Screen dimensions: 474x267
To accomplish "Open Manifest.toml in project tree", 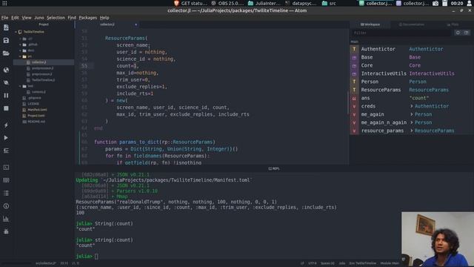I will [37, 110].
